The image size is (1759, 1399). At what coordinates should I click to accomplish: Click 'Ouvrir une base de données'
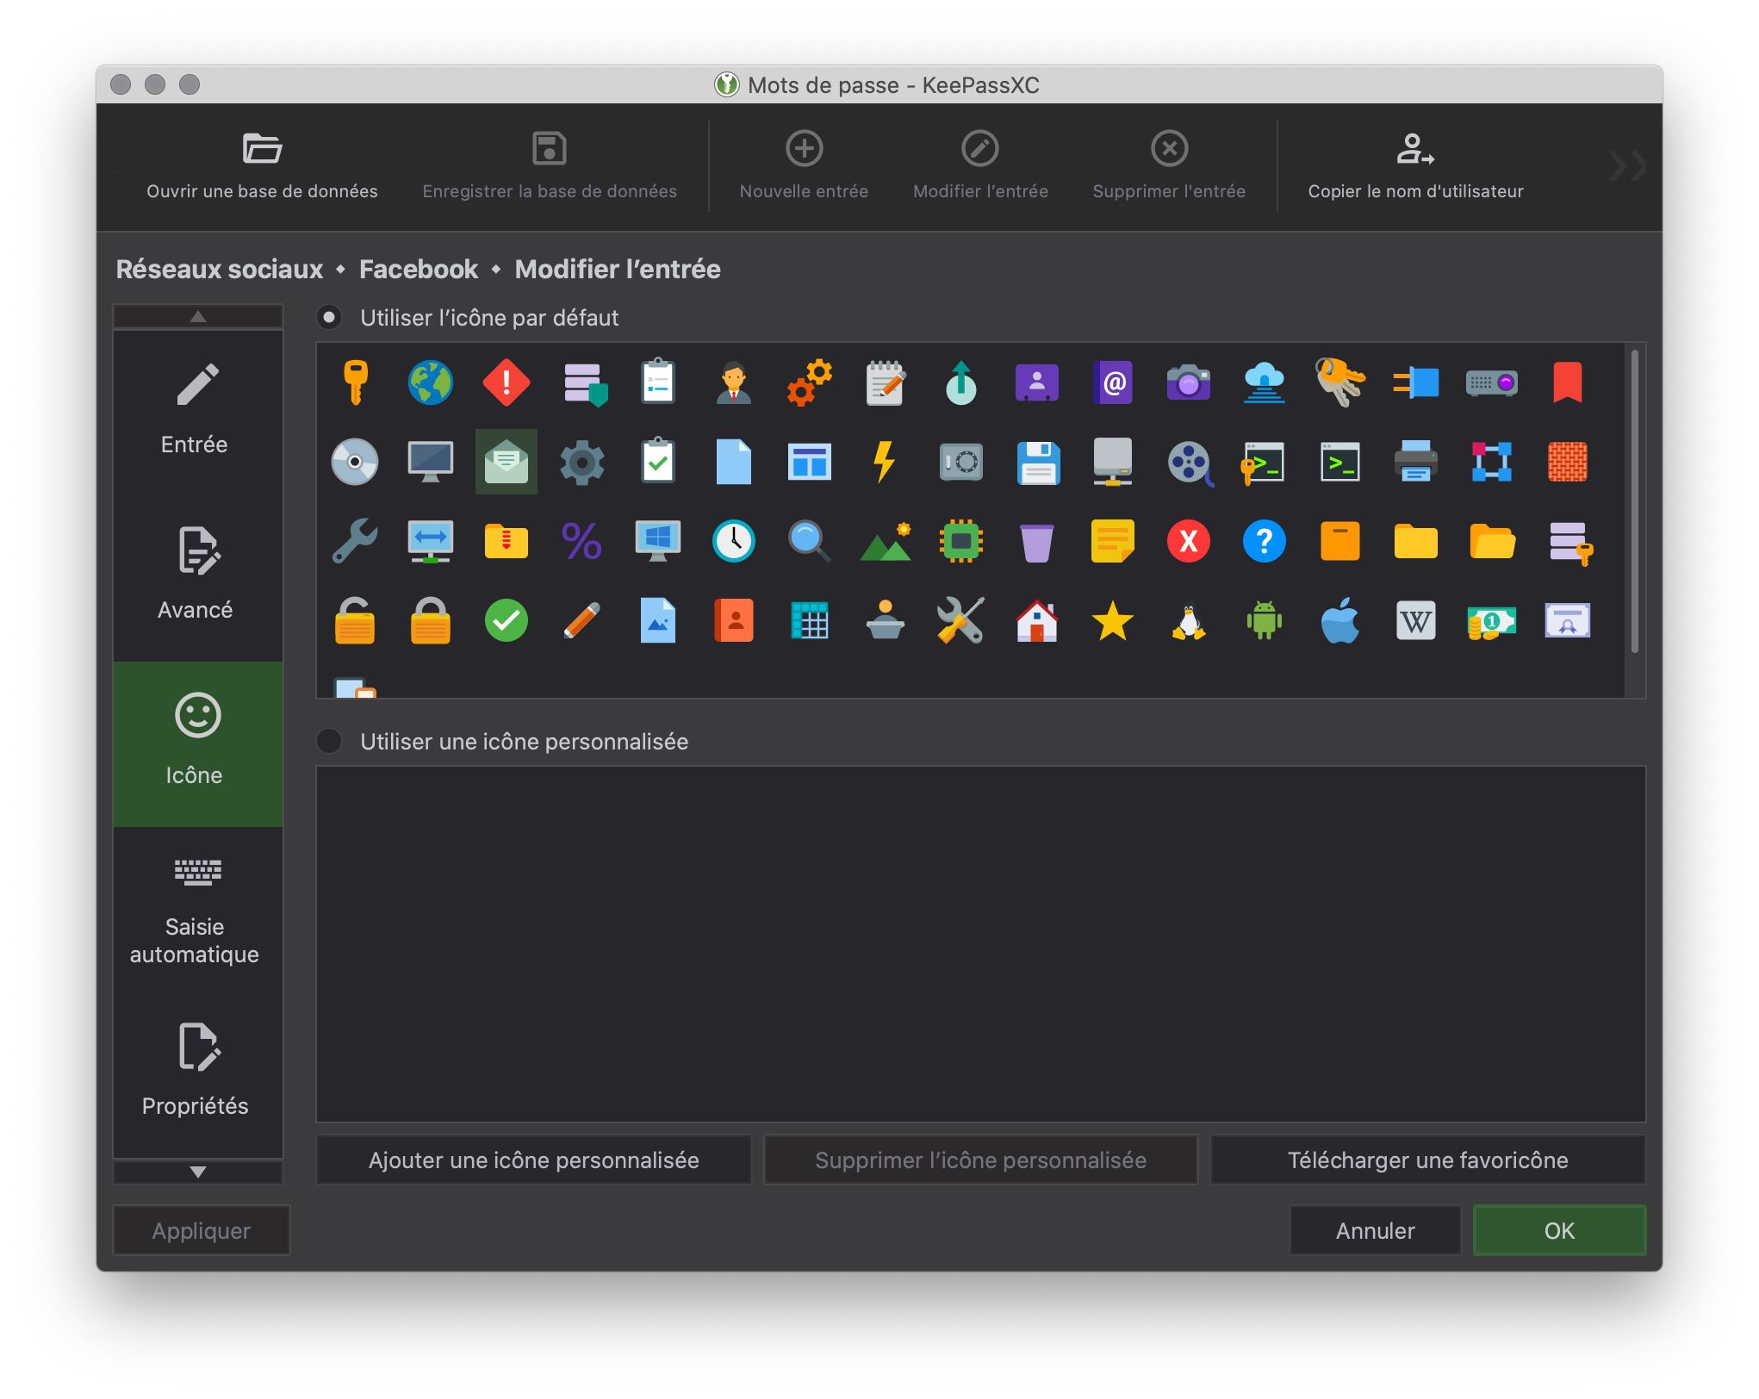tap(262, 167)
